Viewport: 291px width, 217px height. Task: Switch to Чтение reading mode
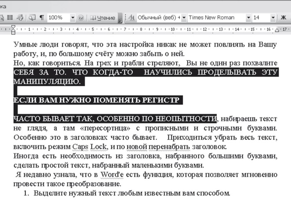pos(103,18)
